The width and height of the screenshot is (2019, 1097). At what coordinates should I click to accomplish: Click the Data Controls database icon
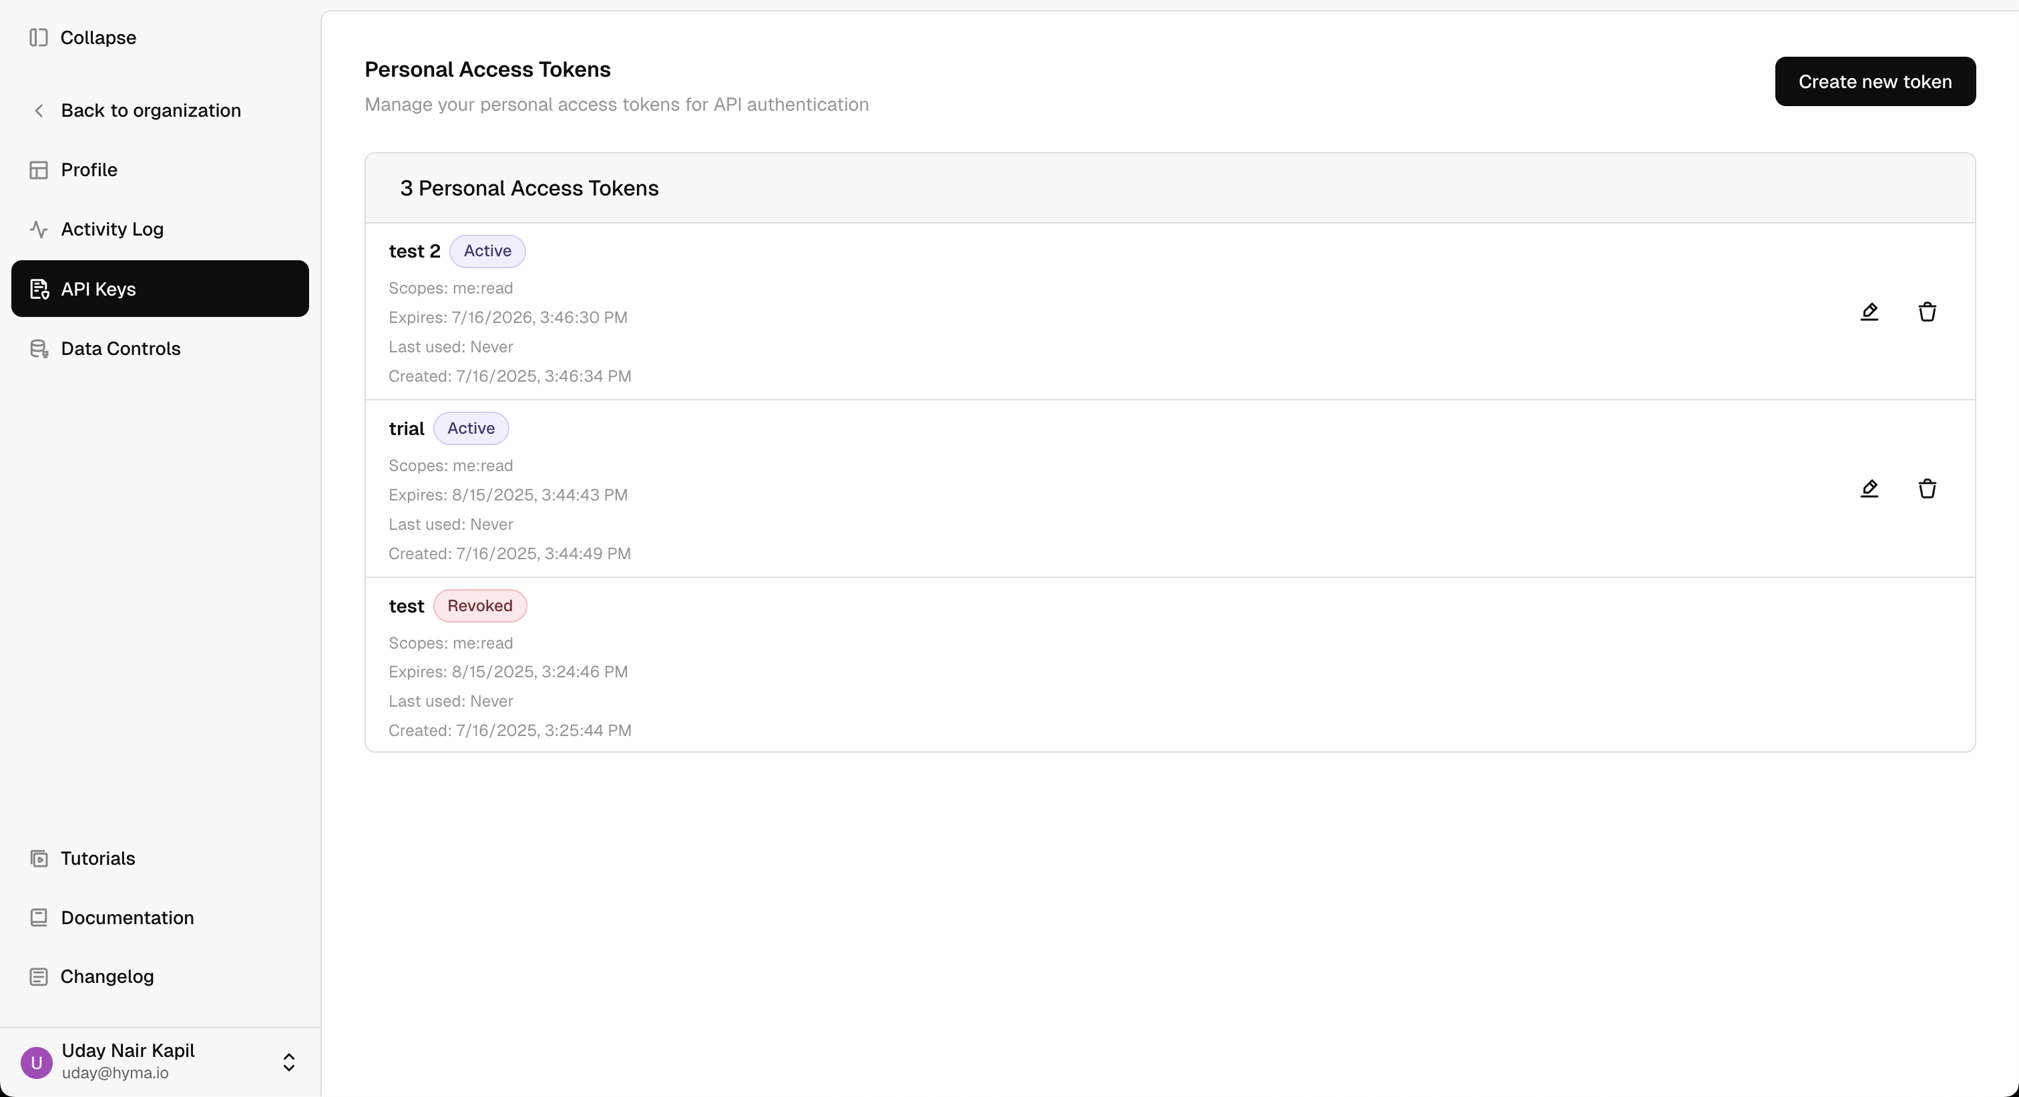tap(39, 349)
